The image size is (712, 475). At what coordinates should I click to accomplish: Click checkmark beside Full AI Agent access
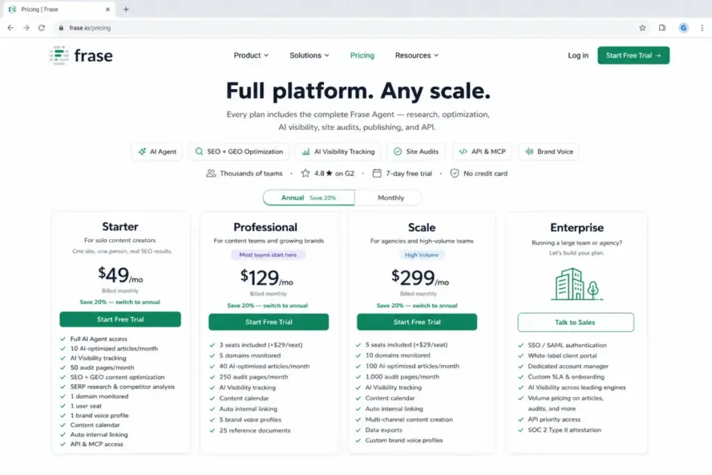[x=63, y=339]
